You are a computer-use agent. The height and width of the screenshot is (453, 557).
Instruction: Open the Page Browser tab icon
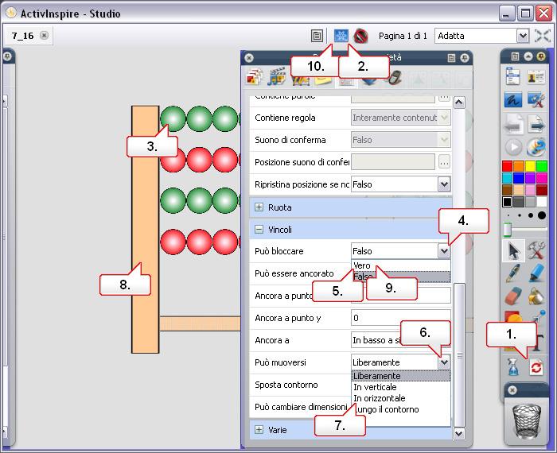254,76
